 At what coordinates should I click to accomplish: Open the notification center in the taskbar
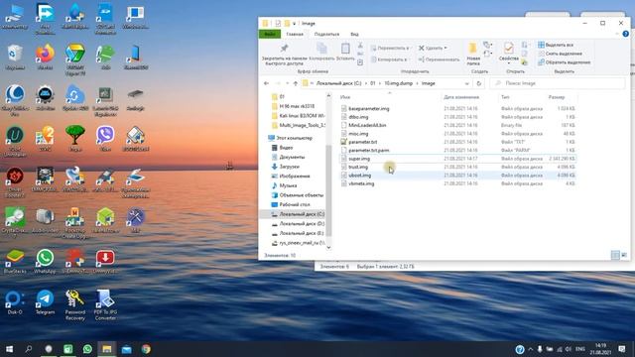click(622, 349)
